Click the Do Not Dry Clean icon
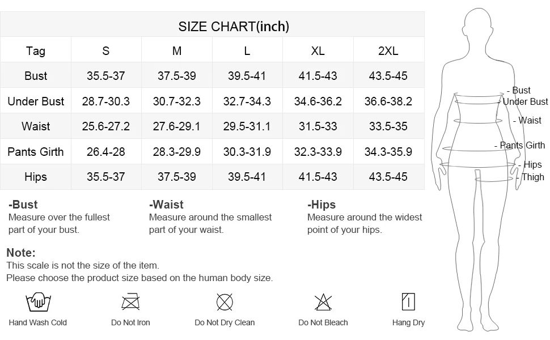 225,302
